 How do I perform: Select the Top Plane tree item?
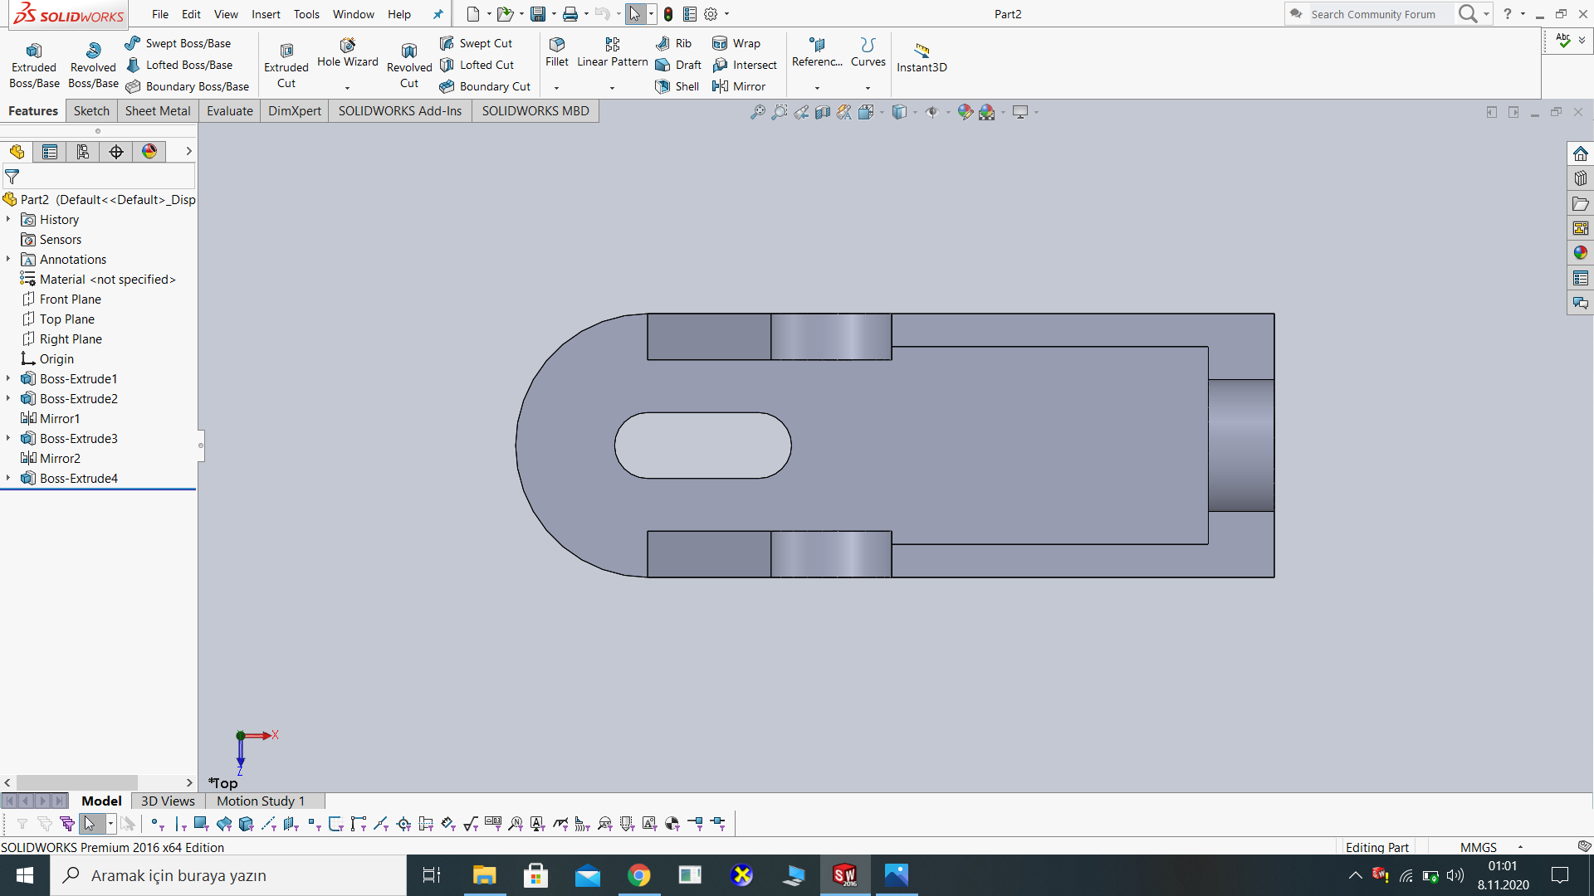[x=66, y=319]
